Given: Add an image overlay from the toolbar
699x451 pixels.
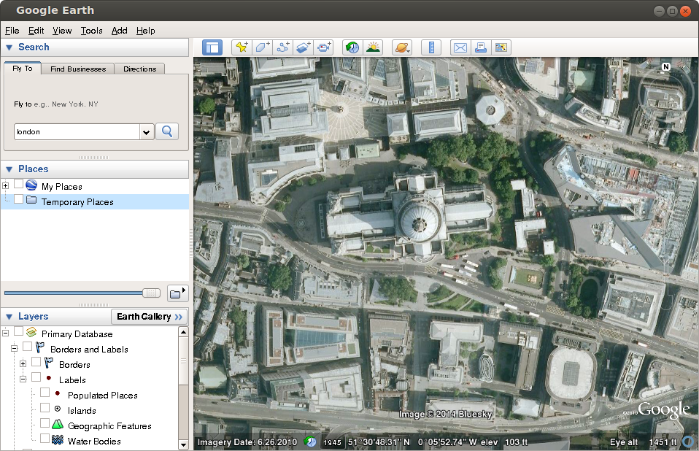Looking at the screenshot, I should [303, 47].
